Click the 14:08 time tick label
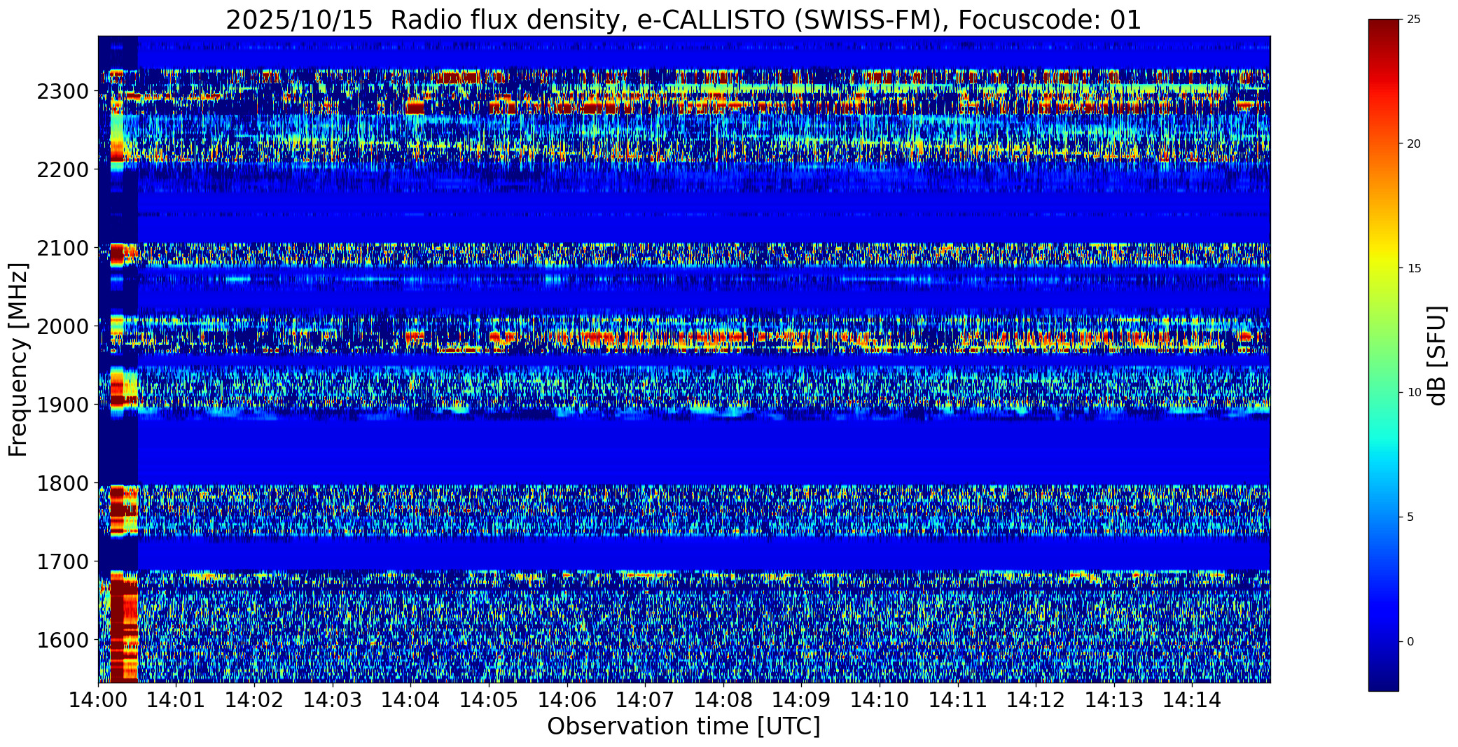The height and width of the screenshot is (747, 1458). (723, 699)
